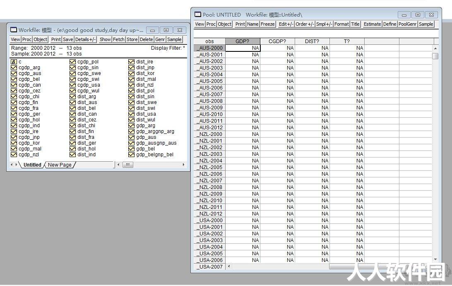Click the Workfile horizontal scrollbar thumb
This screenshot has height=286, width=452.
click(x=128, y=165)
